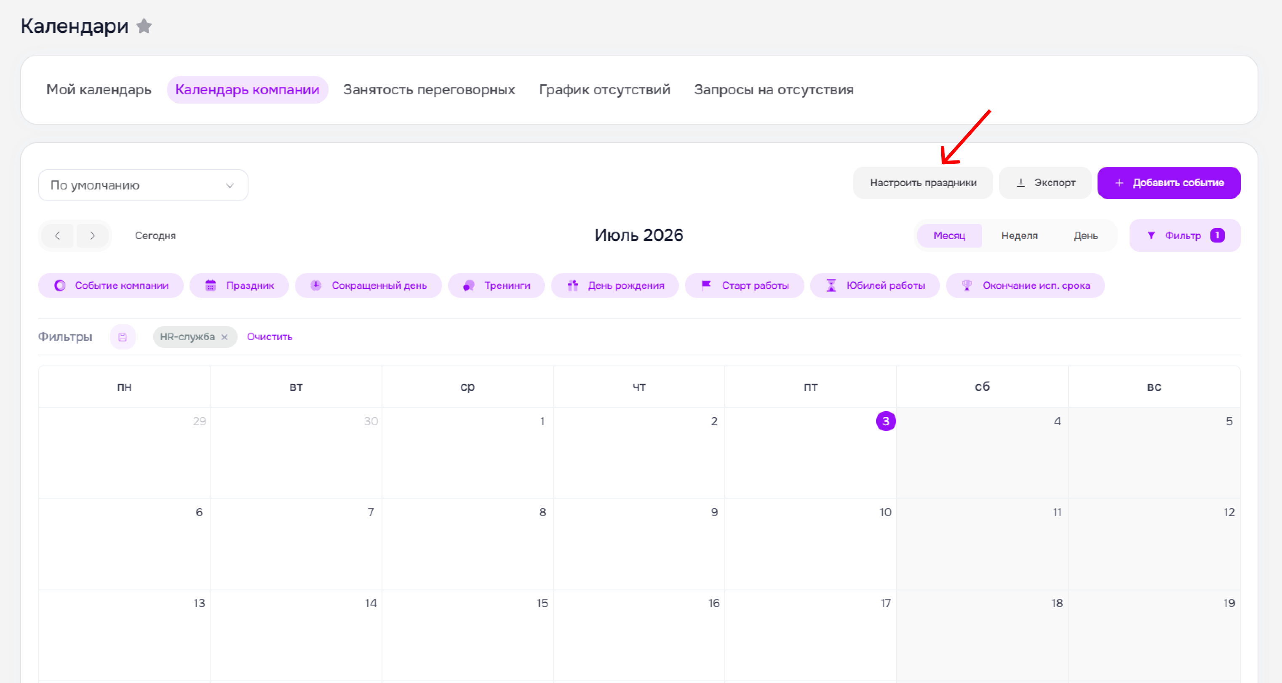Image resolution: width=1282 pixels, height=683 pixels.
Task: Select today's date 3 in the calendar
Action: point(886,422)
